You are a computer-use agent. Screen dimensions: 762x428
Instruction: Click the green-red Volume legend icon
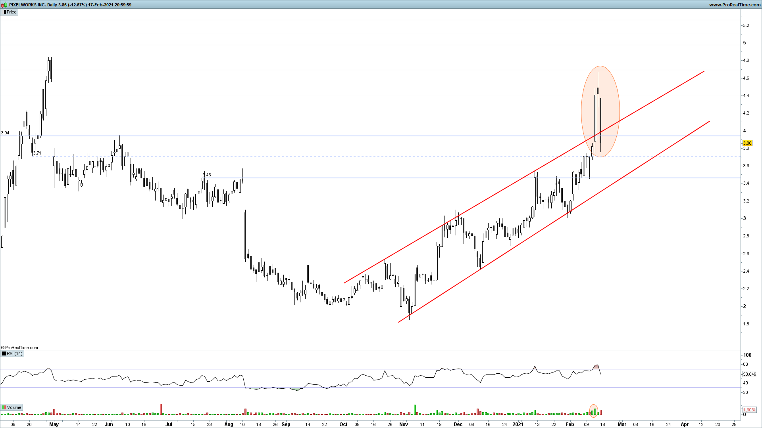[x=4, y=407]
